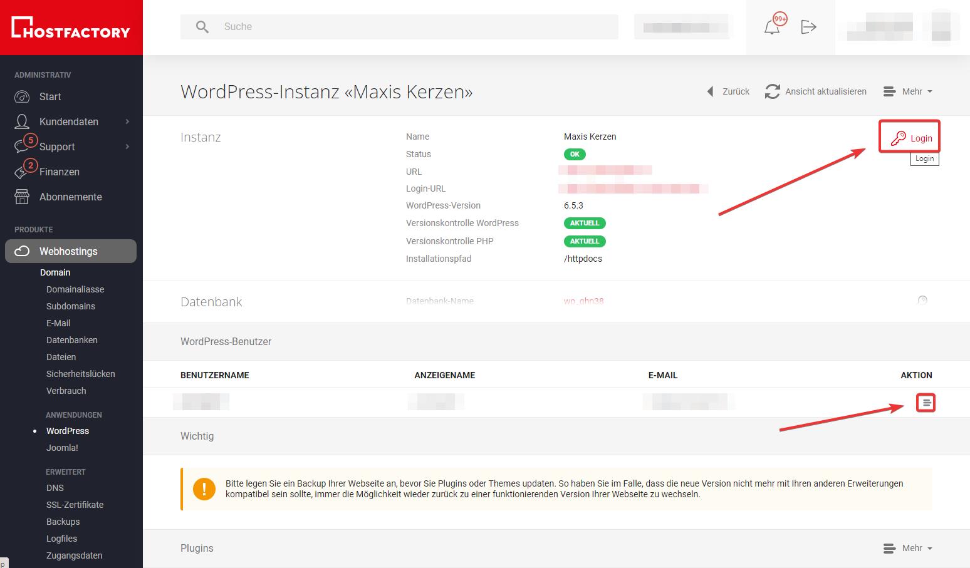Open user action menu icon in Aktion column
Image resolution: width=970 pixels, height=568 pixels.
tap(926, 403)
